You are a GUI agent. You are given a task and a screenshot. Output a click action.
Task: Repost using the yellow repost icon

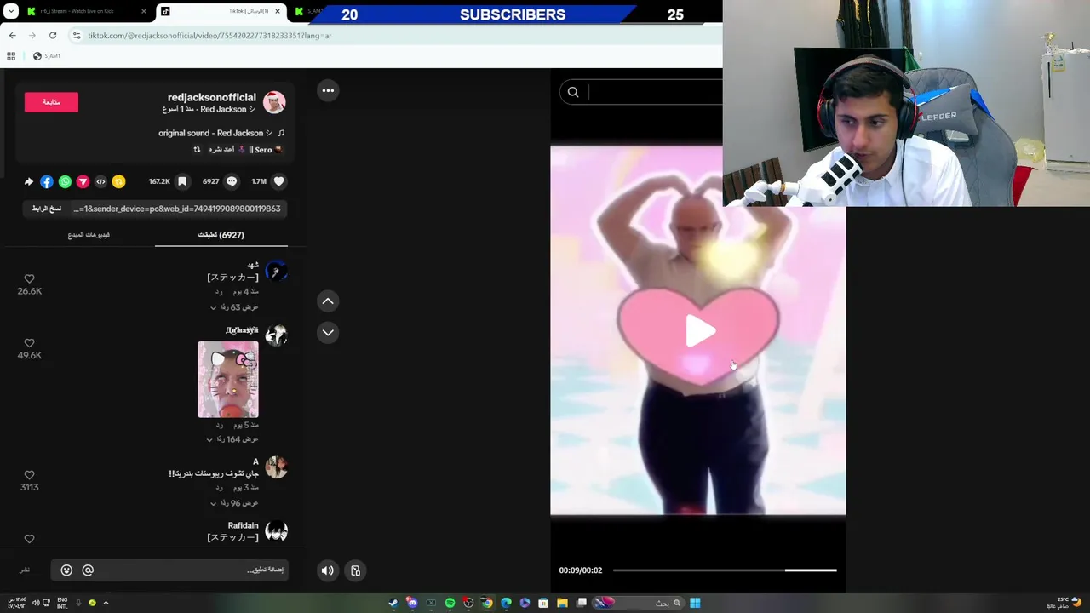click(119, 181)
